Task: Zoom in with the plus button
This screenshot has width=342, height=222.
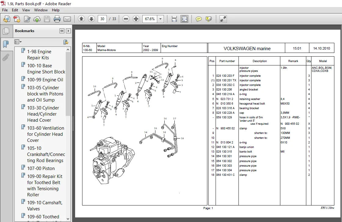Action: pyautogui.click(x=136, y=19)
